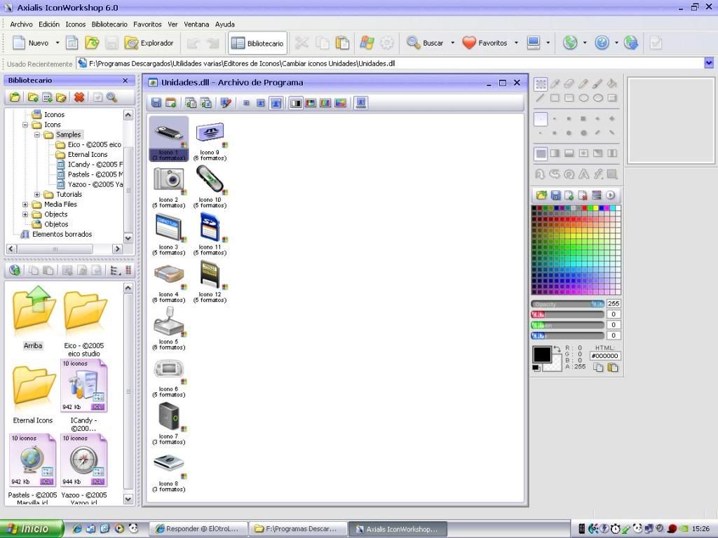Click the Bibliotecario panel close button
718x538 pixels.
click(126, 81)
